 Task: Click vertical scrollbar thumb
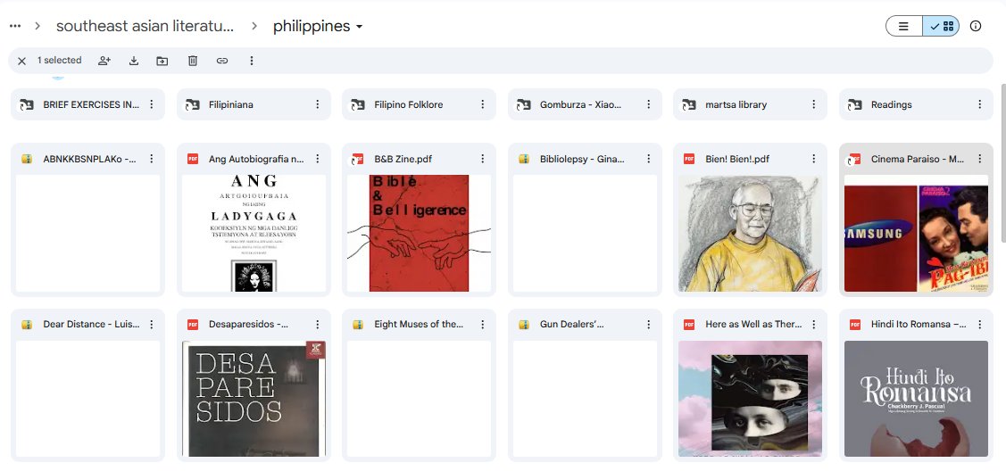tap(1002, 162)
